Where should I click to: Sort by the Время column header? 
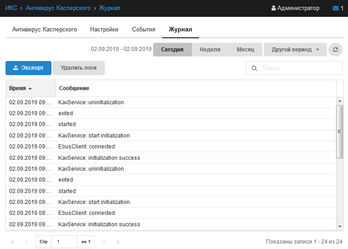point(20,88)
